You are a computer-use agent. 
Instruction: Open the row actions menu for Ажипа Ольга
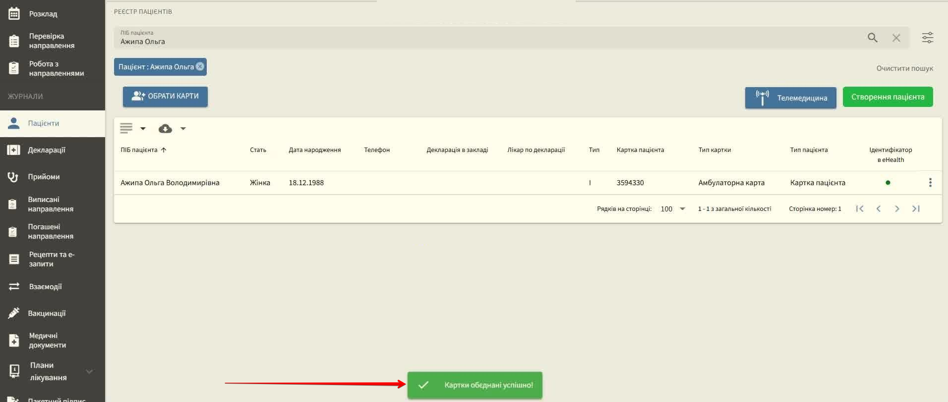(930, 183)
